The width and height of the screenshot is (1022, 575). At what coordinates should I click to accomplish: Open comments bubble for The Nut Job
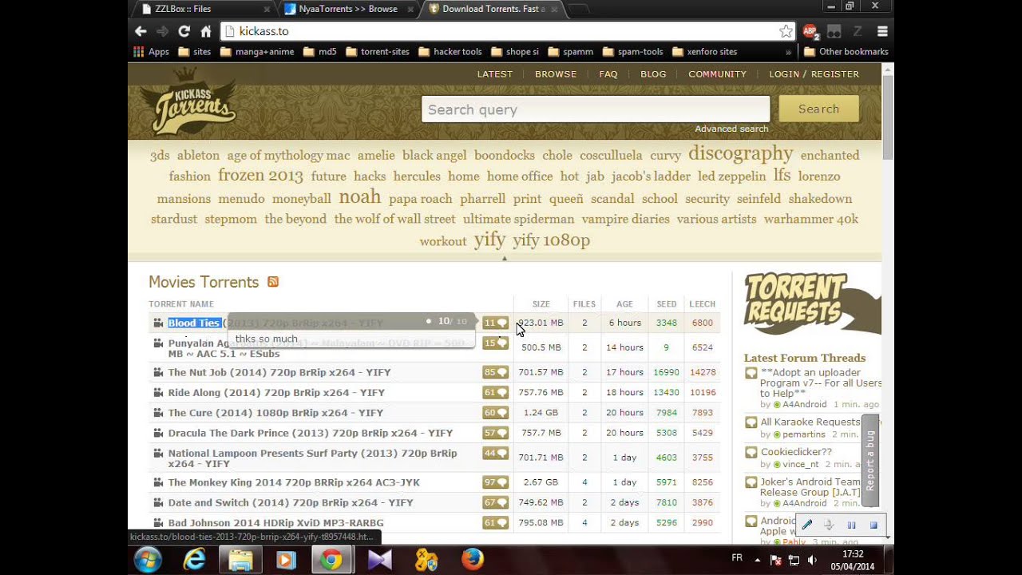[x=495, y=372]
